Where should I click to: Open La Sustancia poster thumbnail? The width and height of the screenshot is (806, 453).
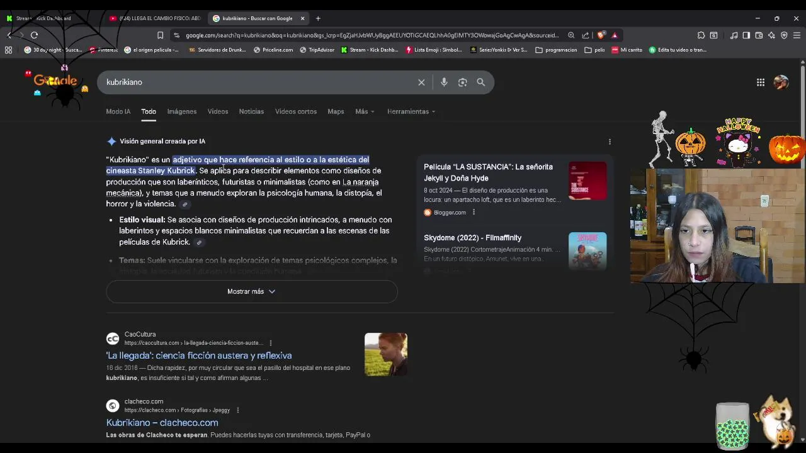pyautogui.click(x=587, y=181)
